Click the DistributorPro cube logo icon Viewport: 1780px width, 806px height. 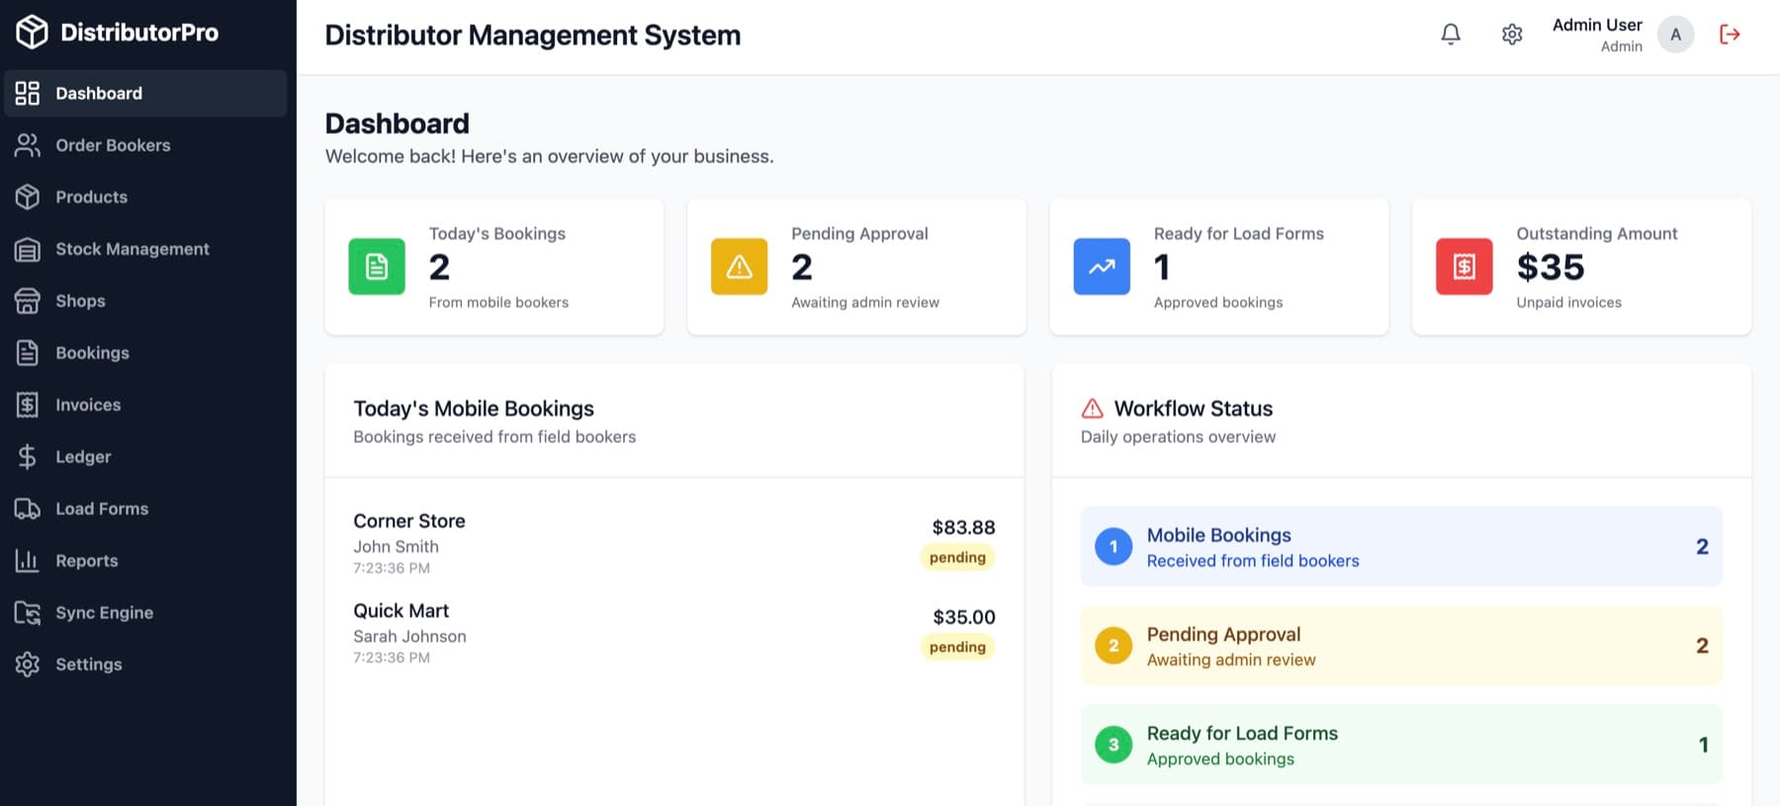[32, 33]
